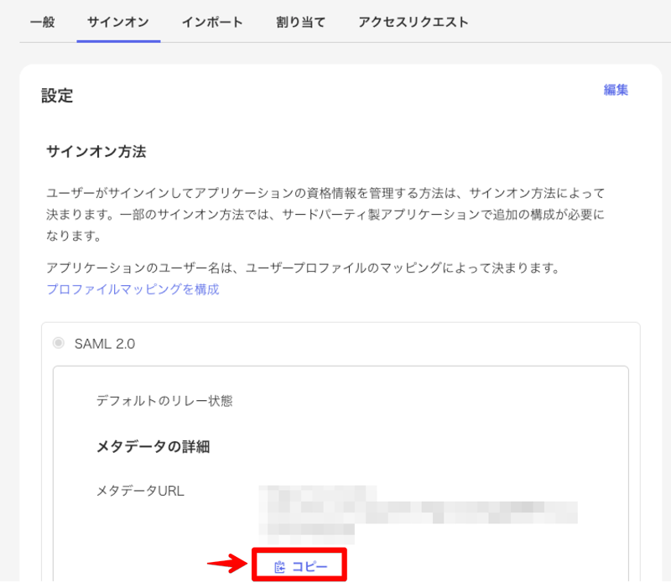Switch to the アクセスリクエスト tab

click(413, 22)
